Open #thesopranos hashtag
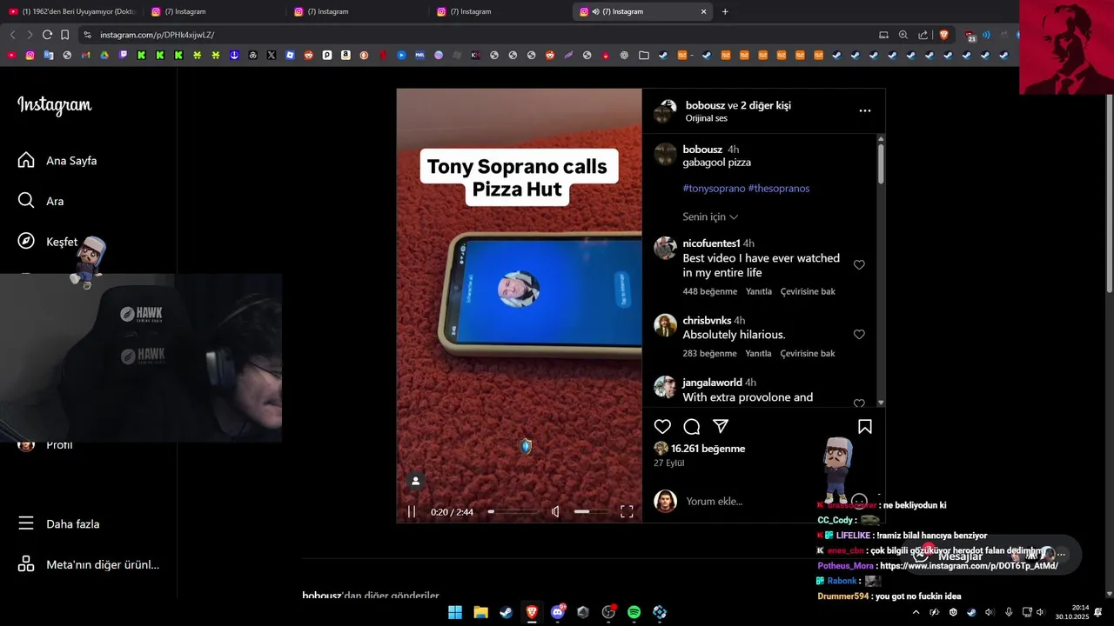The image size is (1114, 626). pyautogui.click(x=779, y=188)
